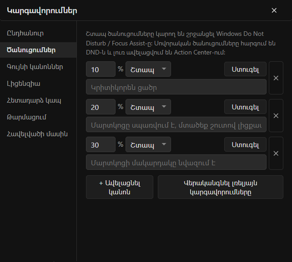This screenshot has height=262, width=292.
Task: Edit the Կրիտիկորեն ցածր message field
Action: point(176,87)
